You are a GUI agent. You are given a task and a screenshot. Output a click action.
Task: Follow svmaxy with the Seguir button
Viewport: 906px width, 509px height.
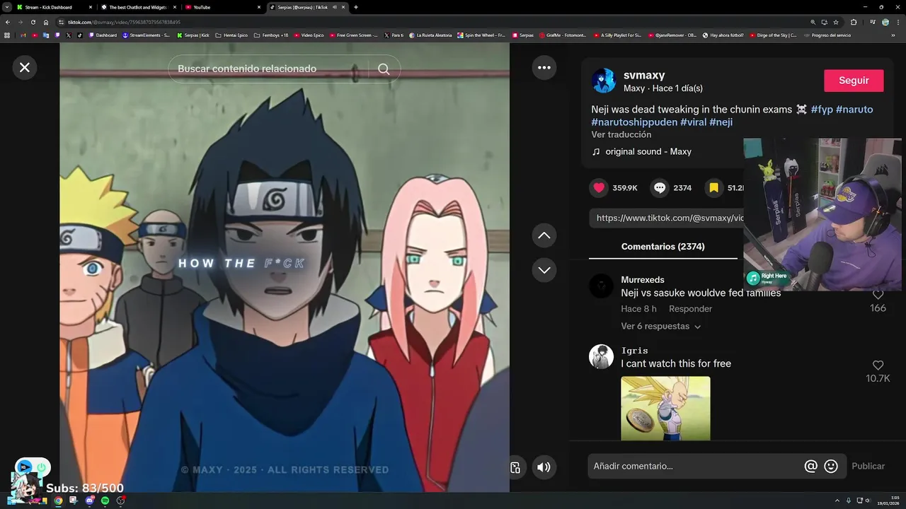(854, 81)
